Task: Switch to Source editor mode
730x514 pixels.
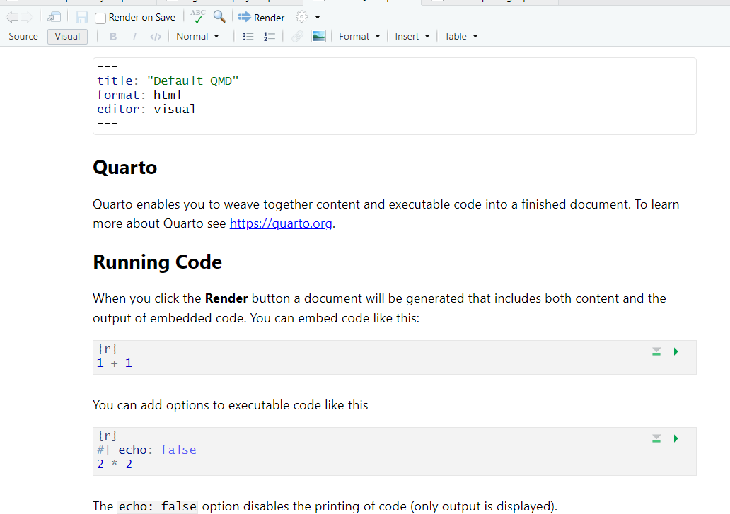Action: (23, 36)
